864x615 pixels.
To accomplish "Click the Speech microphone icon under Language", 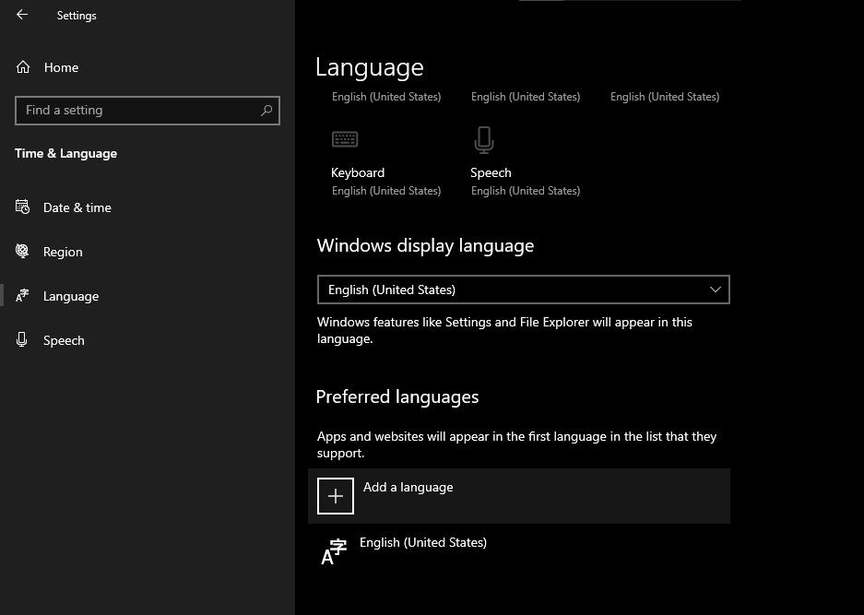I will point(483,139).
